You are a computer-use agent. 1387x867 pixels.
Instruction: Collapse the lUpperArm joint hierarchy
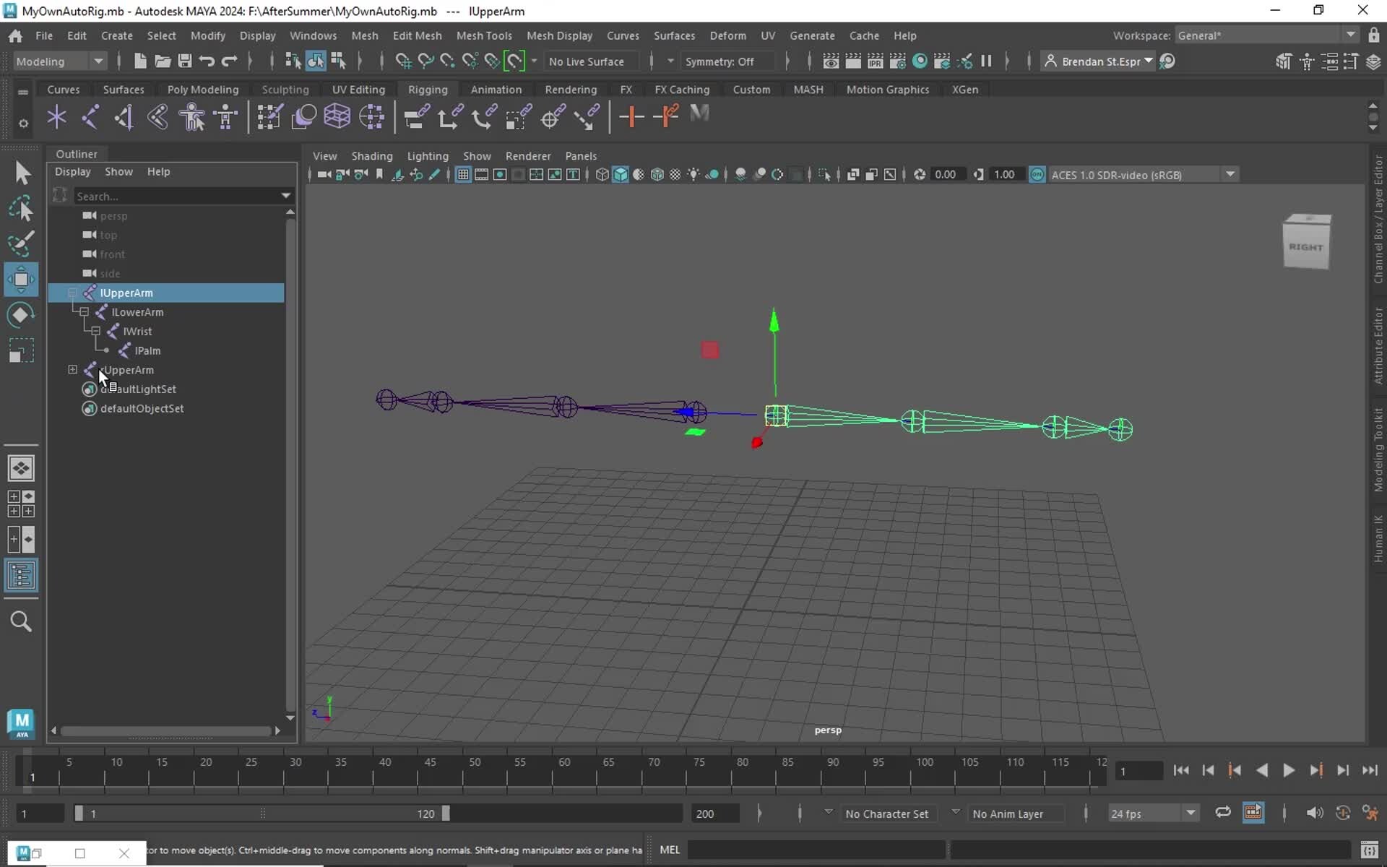pyautogui.click(x=72, y=293)
